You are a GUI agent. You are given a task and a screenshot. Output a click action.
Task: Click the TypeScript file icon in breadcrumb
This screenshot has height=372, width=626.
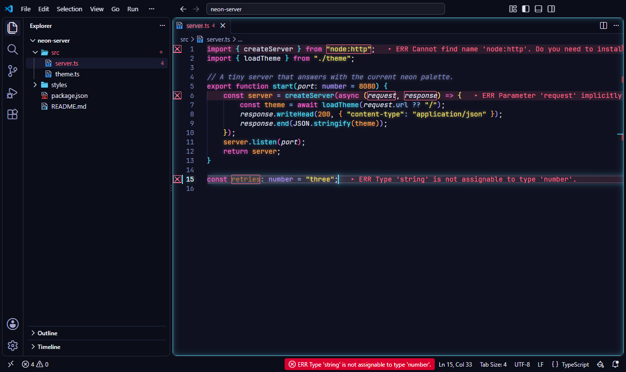(x=201, y=39)
